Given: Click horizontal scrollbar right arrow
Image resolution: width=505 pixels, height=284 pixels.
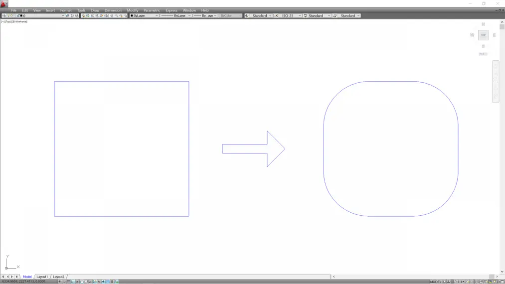Looking at the screenshot, I should point(497,277).
